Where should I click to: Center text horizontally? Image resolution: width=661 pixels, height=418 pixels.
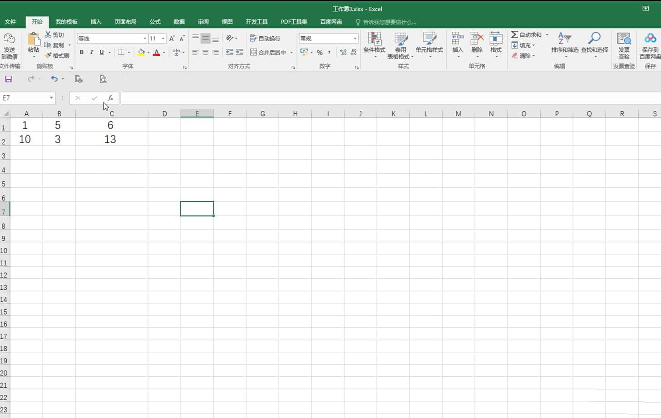(x=206, y=53)
